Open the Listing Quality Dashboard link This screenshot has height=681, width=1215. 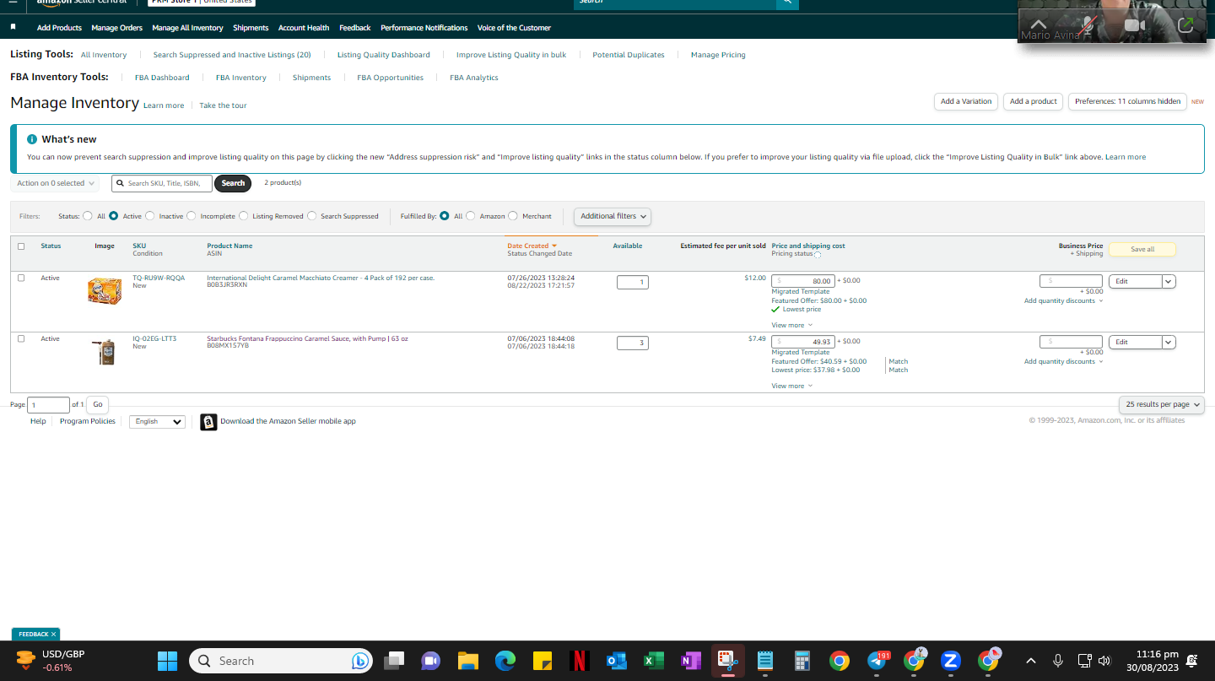coord(384,55)
